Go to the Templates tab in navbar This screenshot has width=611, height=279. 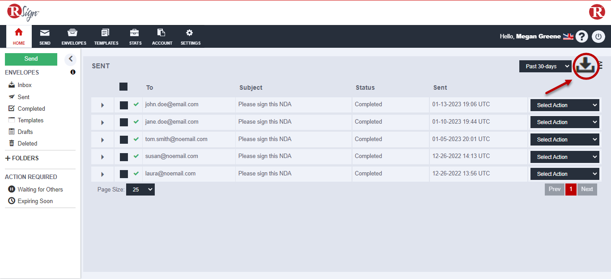106,37
